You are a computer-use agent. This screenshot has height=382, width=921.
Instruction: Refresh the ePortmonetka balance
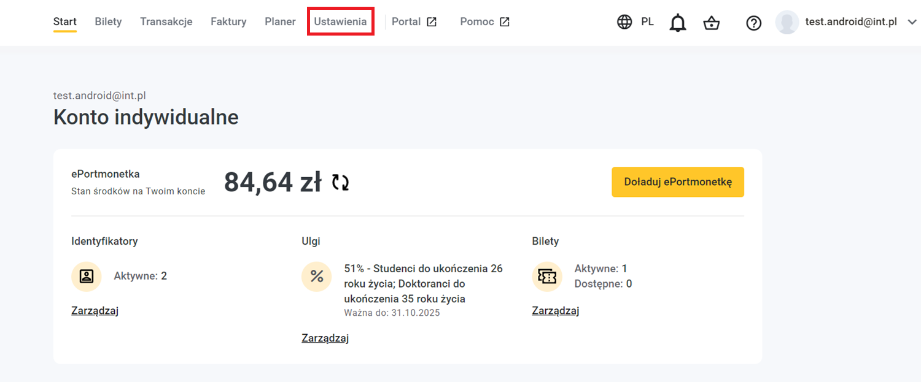coord(340,182)
